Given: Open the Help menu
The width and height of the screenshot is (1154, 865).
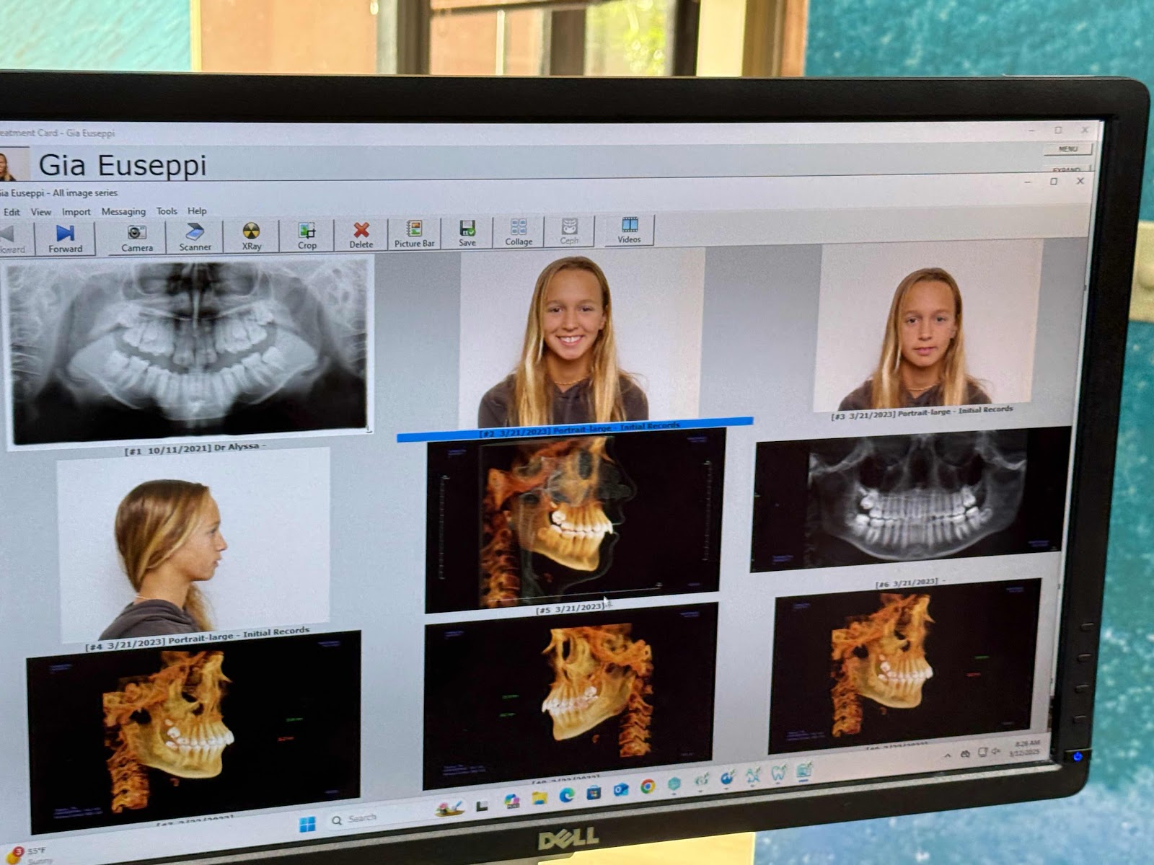Looking at the screenshot, I should coord(197,210).
